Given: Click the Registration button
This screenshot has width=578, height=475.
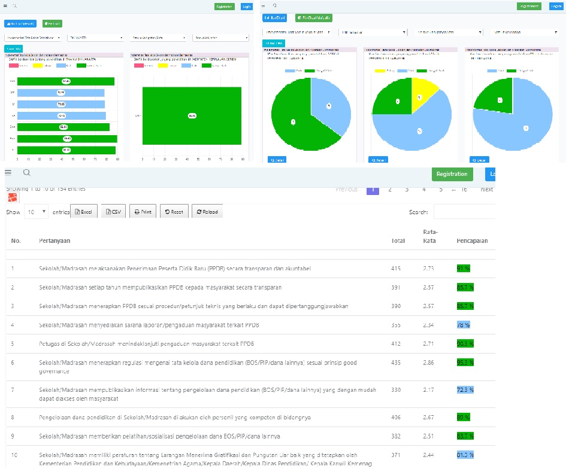Looking at the screenshot, I should pyautogui.click(x=452, y=174).
